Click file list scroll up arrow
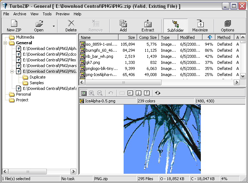The image size is (248, 183). pyautogui.click(x=243, y=37)
